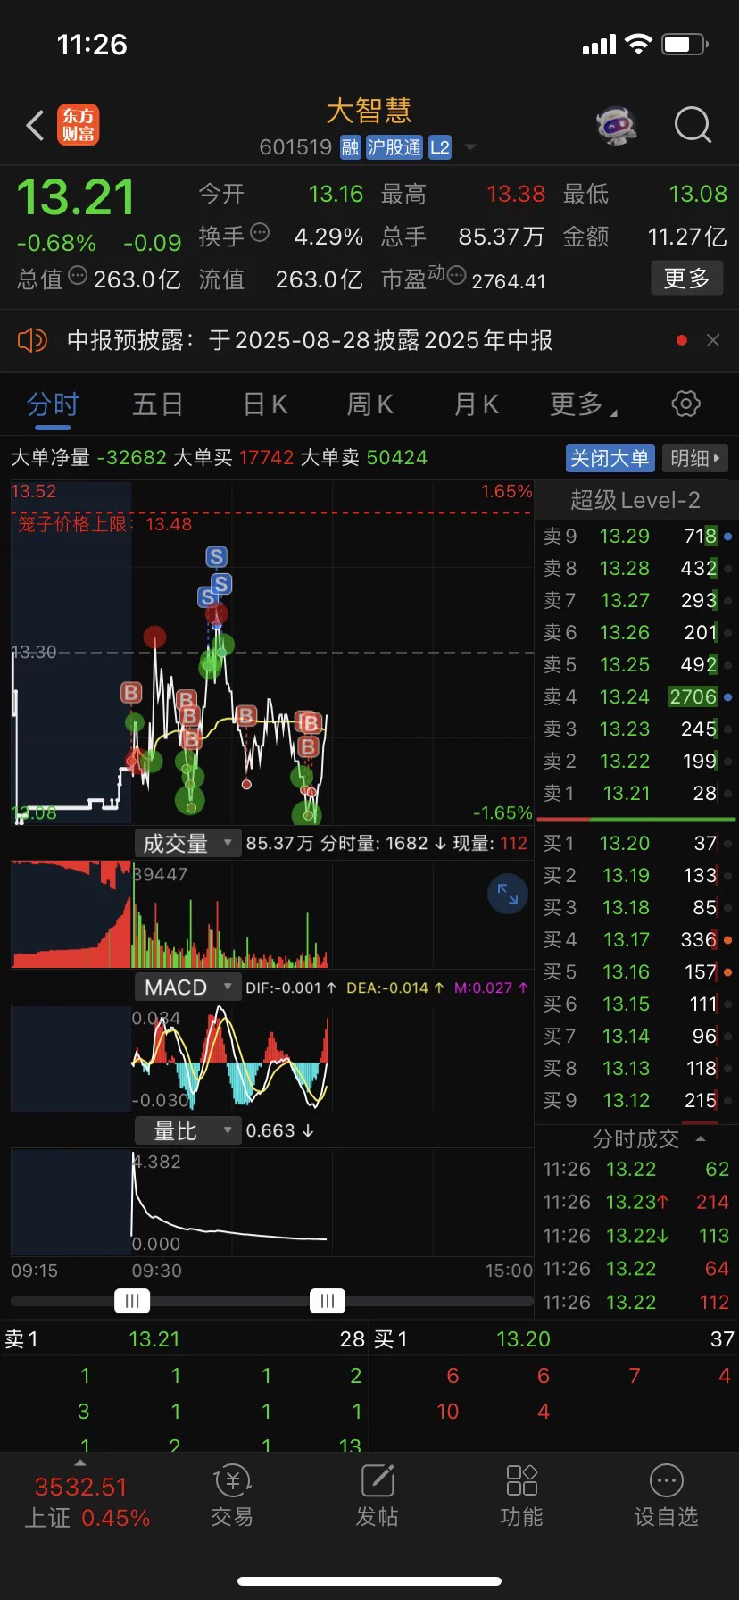Select the 买1 13.20 order book row
Image resolution: width=739 pixels, height=1600 pixels.
pyautogui.click(x=637, y=843)
